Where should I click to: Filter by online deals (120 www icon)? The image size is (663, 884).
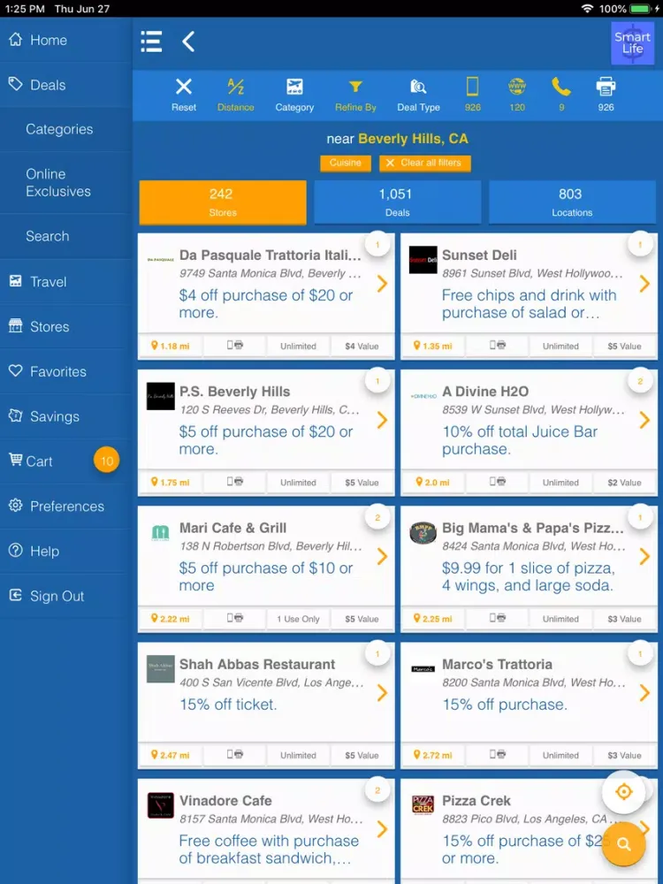[517, 95]
